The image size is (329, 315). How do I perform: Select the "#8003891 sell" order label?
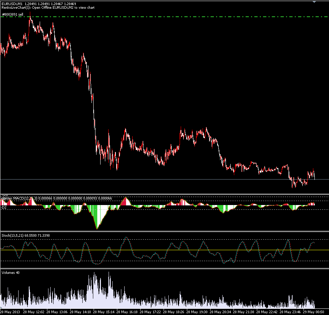[13, 15]
